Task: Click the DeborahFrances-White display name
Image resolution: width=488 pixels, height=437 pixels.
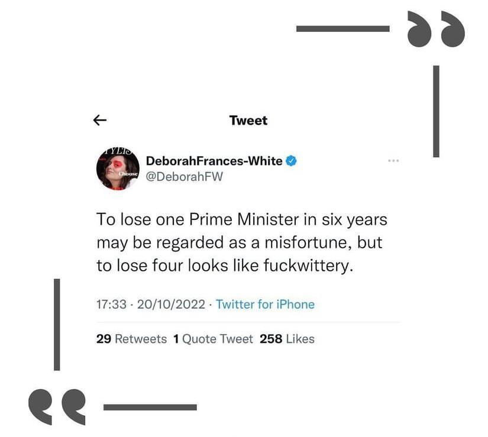Action: click(214, 161)
